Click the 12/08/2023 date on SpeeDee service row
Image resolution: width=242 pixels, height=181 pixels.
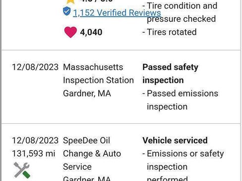point(35,140)
